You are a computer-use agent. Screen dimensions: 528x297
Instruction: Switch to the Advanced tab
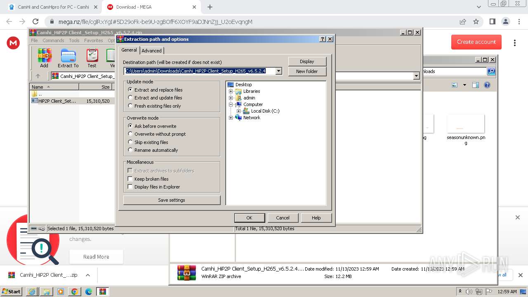152,51
